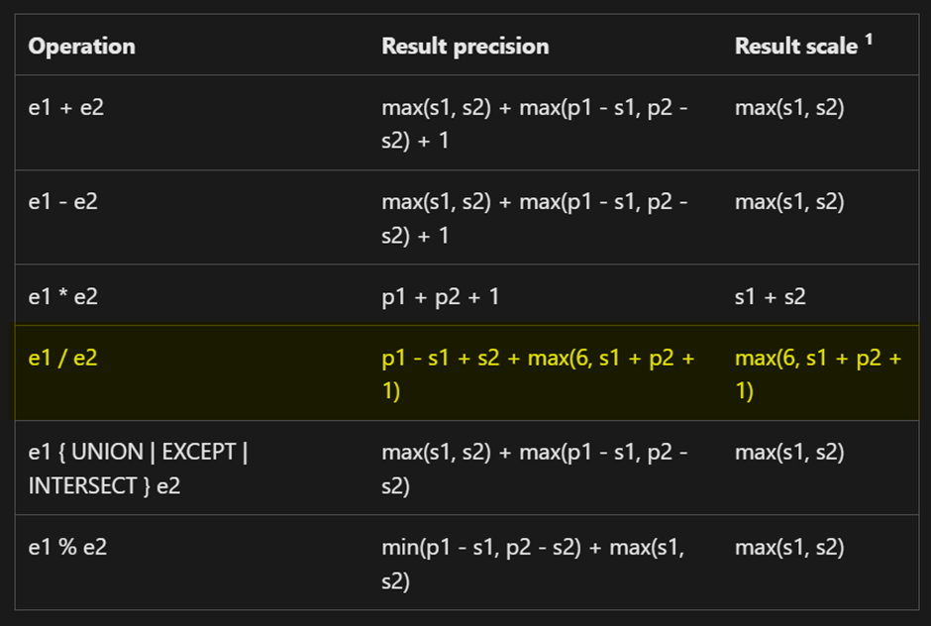Click the Result precision column header
Viewport: 931px width, 626px height.
tap(465, 47)
